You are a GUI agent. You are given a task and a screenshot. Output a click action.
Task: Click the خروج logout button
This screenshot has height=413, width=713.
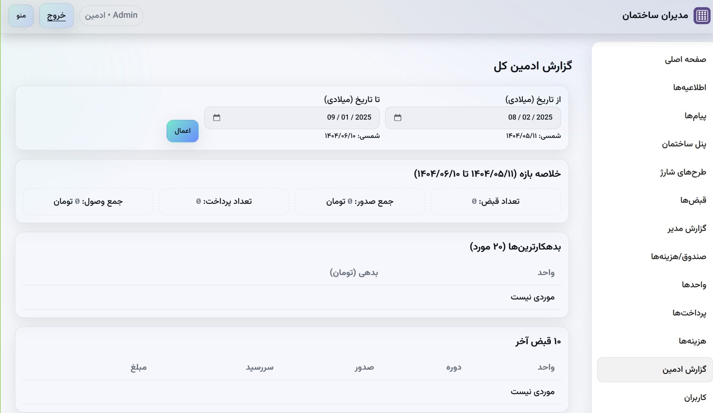click(56, 16)
